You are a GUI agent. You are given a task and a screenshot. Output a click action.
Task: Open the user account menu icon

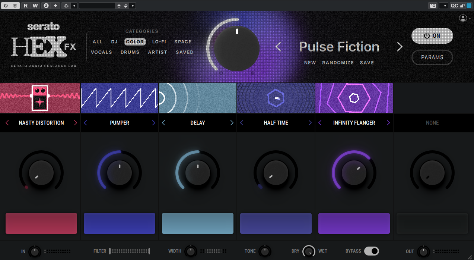click(463, 18)
